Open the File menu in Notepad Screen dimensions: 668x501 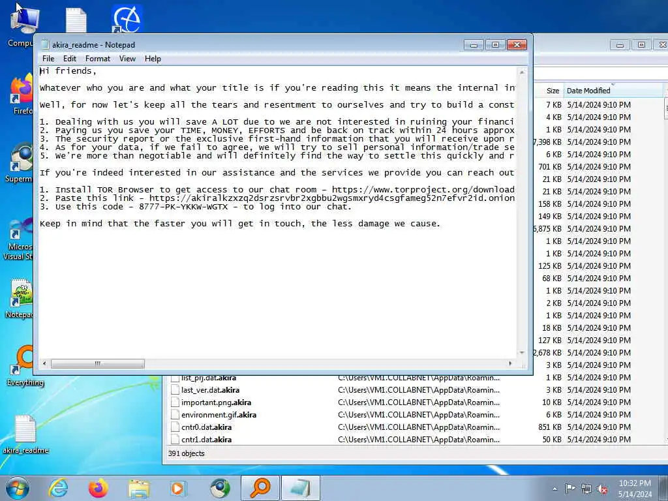(48, 59)
